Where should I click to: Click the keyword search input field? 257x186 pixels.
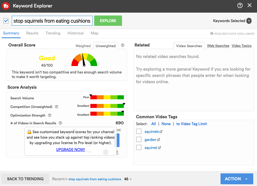(x=52, y=21)
